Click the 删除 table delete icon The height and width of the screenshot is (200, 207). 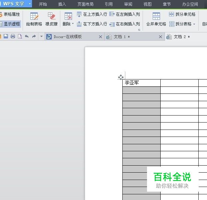click(x=68, y=16)
